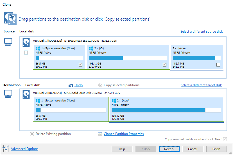Click the Source computer monitor icon

[x=8, y=42]
